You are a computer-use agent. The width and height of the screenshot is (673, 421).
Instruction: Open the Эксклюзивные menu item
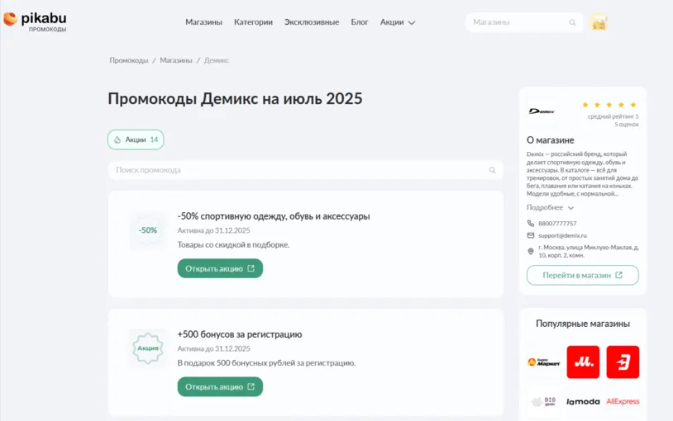(312, 22)
